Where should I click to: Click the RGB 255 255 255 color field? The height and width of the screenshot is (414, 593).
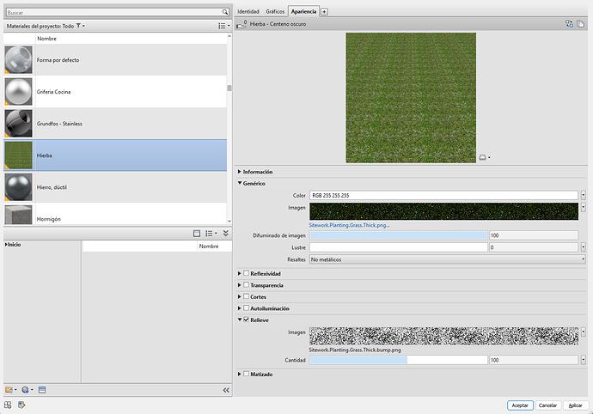(x=443, y=195)
